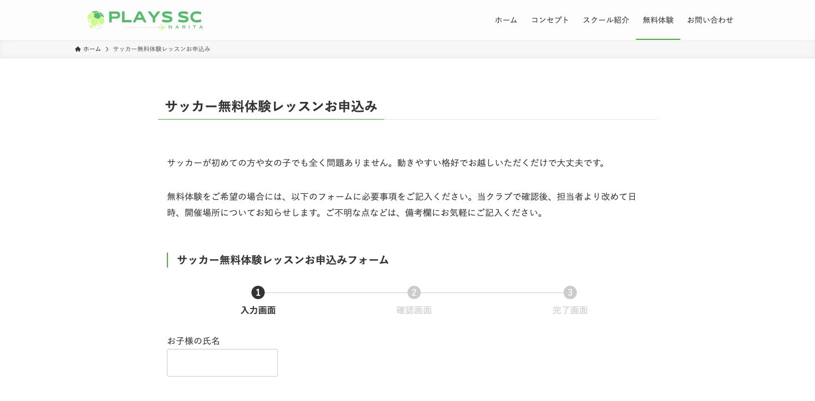Screen dimensions: 815x401
Task: Click the お子様の氏名 text input field
Action: 222,363
